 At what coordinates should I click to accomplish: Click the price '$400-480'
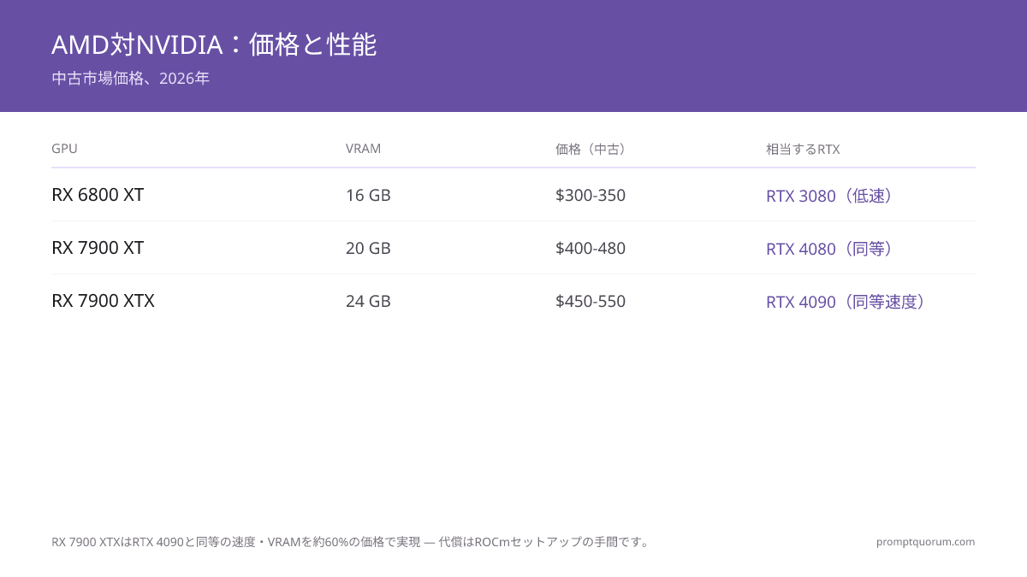[x=591, y=248]
